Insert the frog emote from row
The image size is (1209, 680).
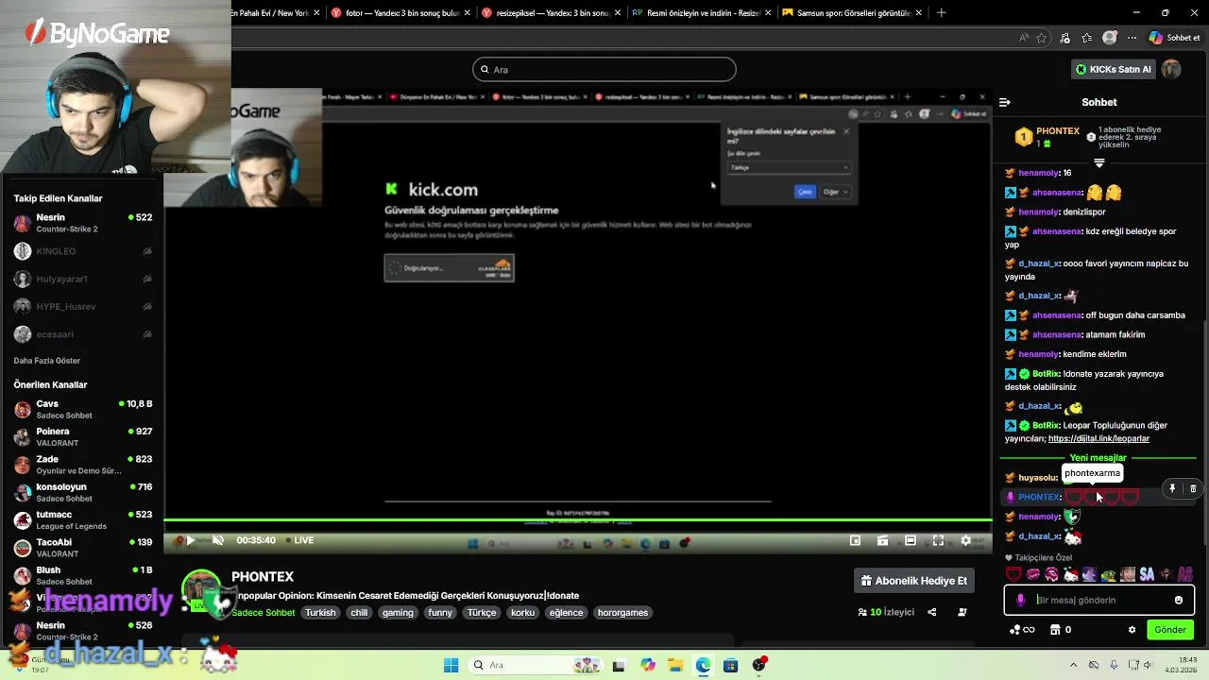[1109, 574]
